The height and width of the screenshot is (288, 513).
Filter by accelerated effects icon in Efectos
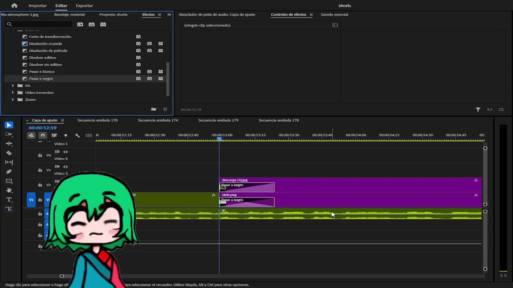[x=80, y=24]
